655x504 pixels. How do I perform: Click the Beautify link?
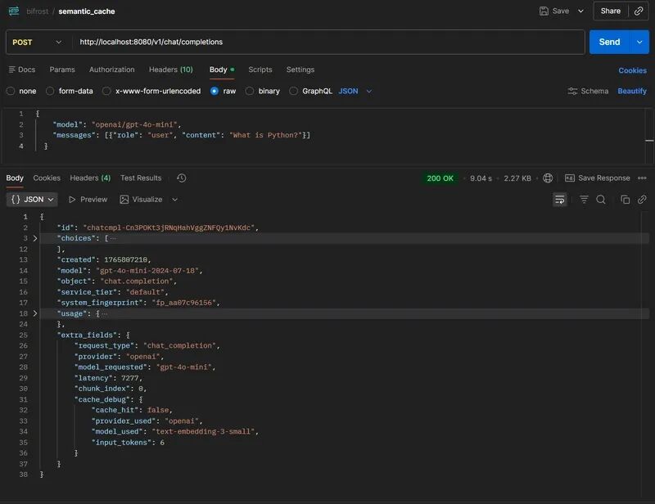coord(631,91)
